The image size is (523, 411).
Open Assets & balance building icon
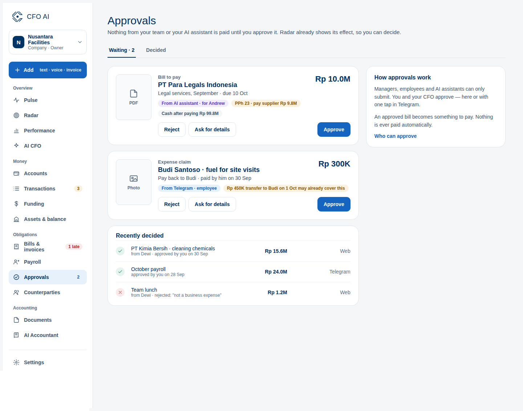[x=16, y=219]
